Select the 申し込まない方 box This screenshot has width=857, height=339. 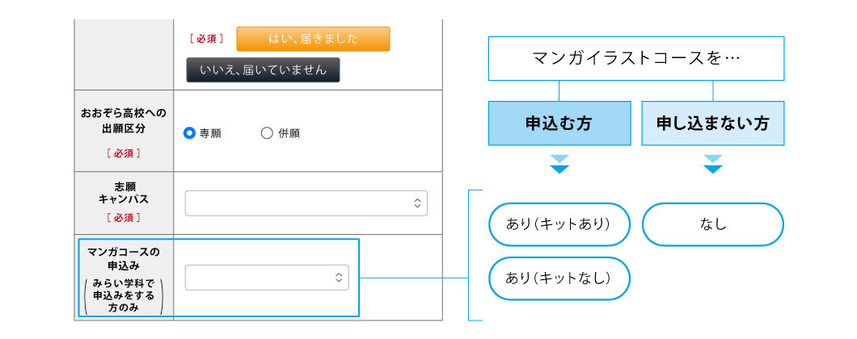pyautogui.click(x=713, y=123)
